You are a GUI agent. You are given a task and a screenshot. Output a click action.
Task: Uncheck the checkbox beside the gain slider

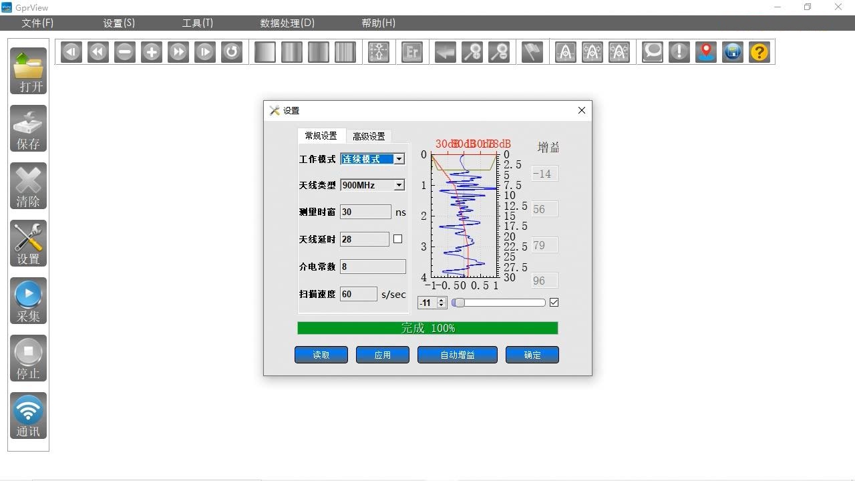pos(554,303)
